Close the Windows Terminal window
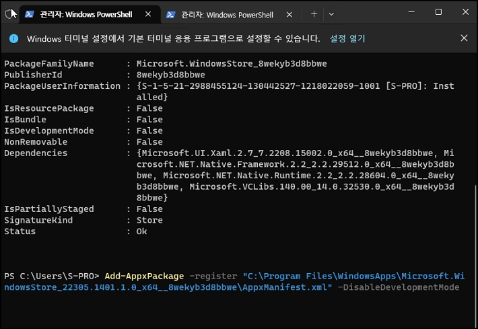 pyautogui.click(x=465, y=12)
